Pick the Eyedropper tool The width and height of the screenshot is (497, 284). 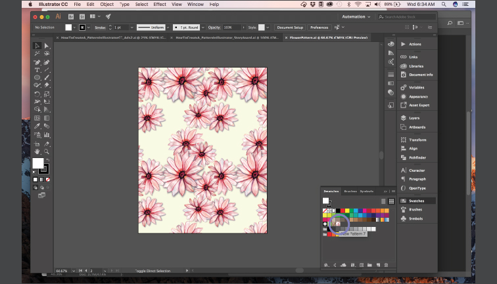[37, 126]
